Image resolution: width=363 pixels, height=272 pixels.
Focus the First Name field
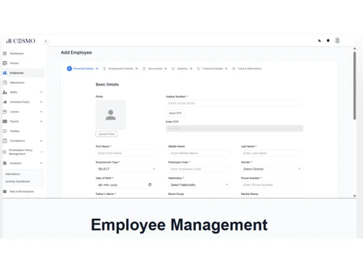pyautogui.click(x=126, y=153)
